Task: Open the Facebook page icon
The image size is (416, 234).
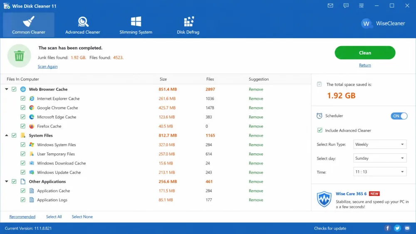Action: (x=387, y=228)
